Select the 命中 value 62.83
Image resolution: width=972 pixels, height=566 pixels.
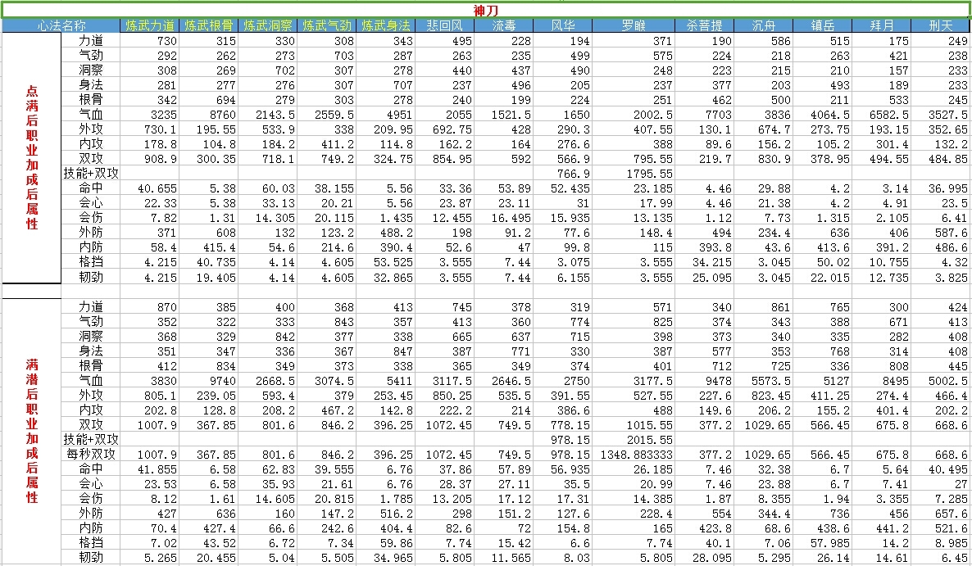[267, 469]
